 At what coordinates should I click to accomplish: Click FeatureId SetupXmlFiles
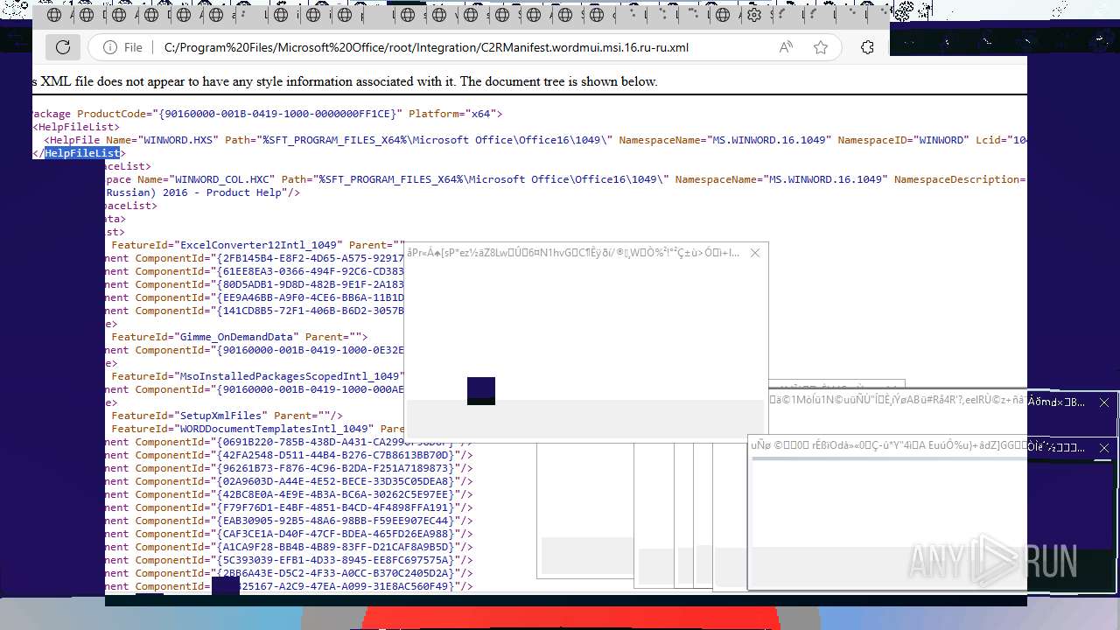(221, 416)
